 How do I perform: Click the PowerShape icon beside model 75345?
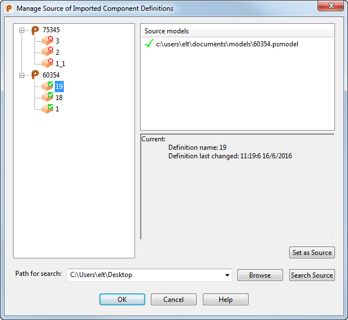[x=35, y=30]
